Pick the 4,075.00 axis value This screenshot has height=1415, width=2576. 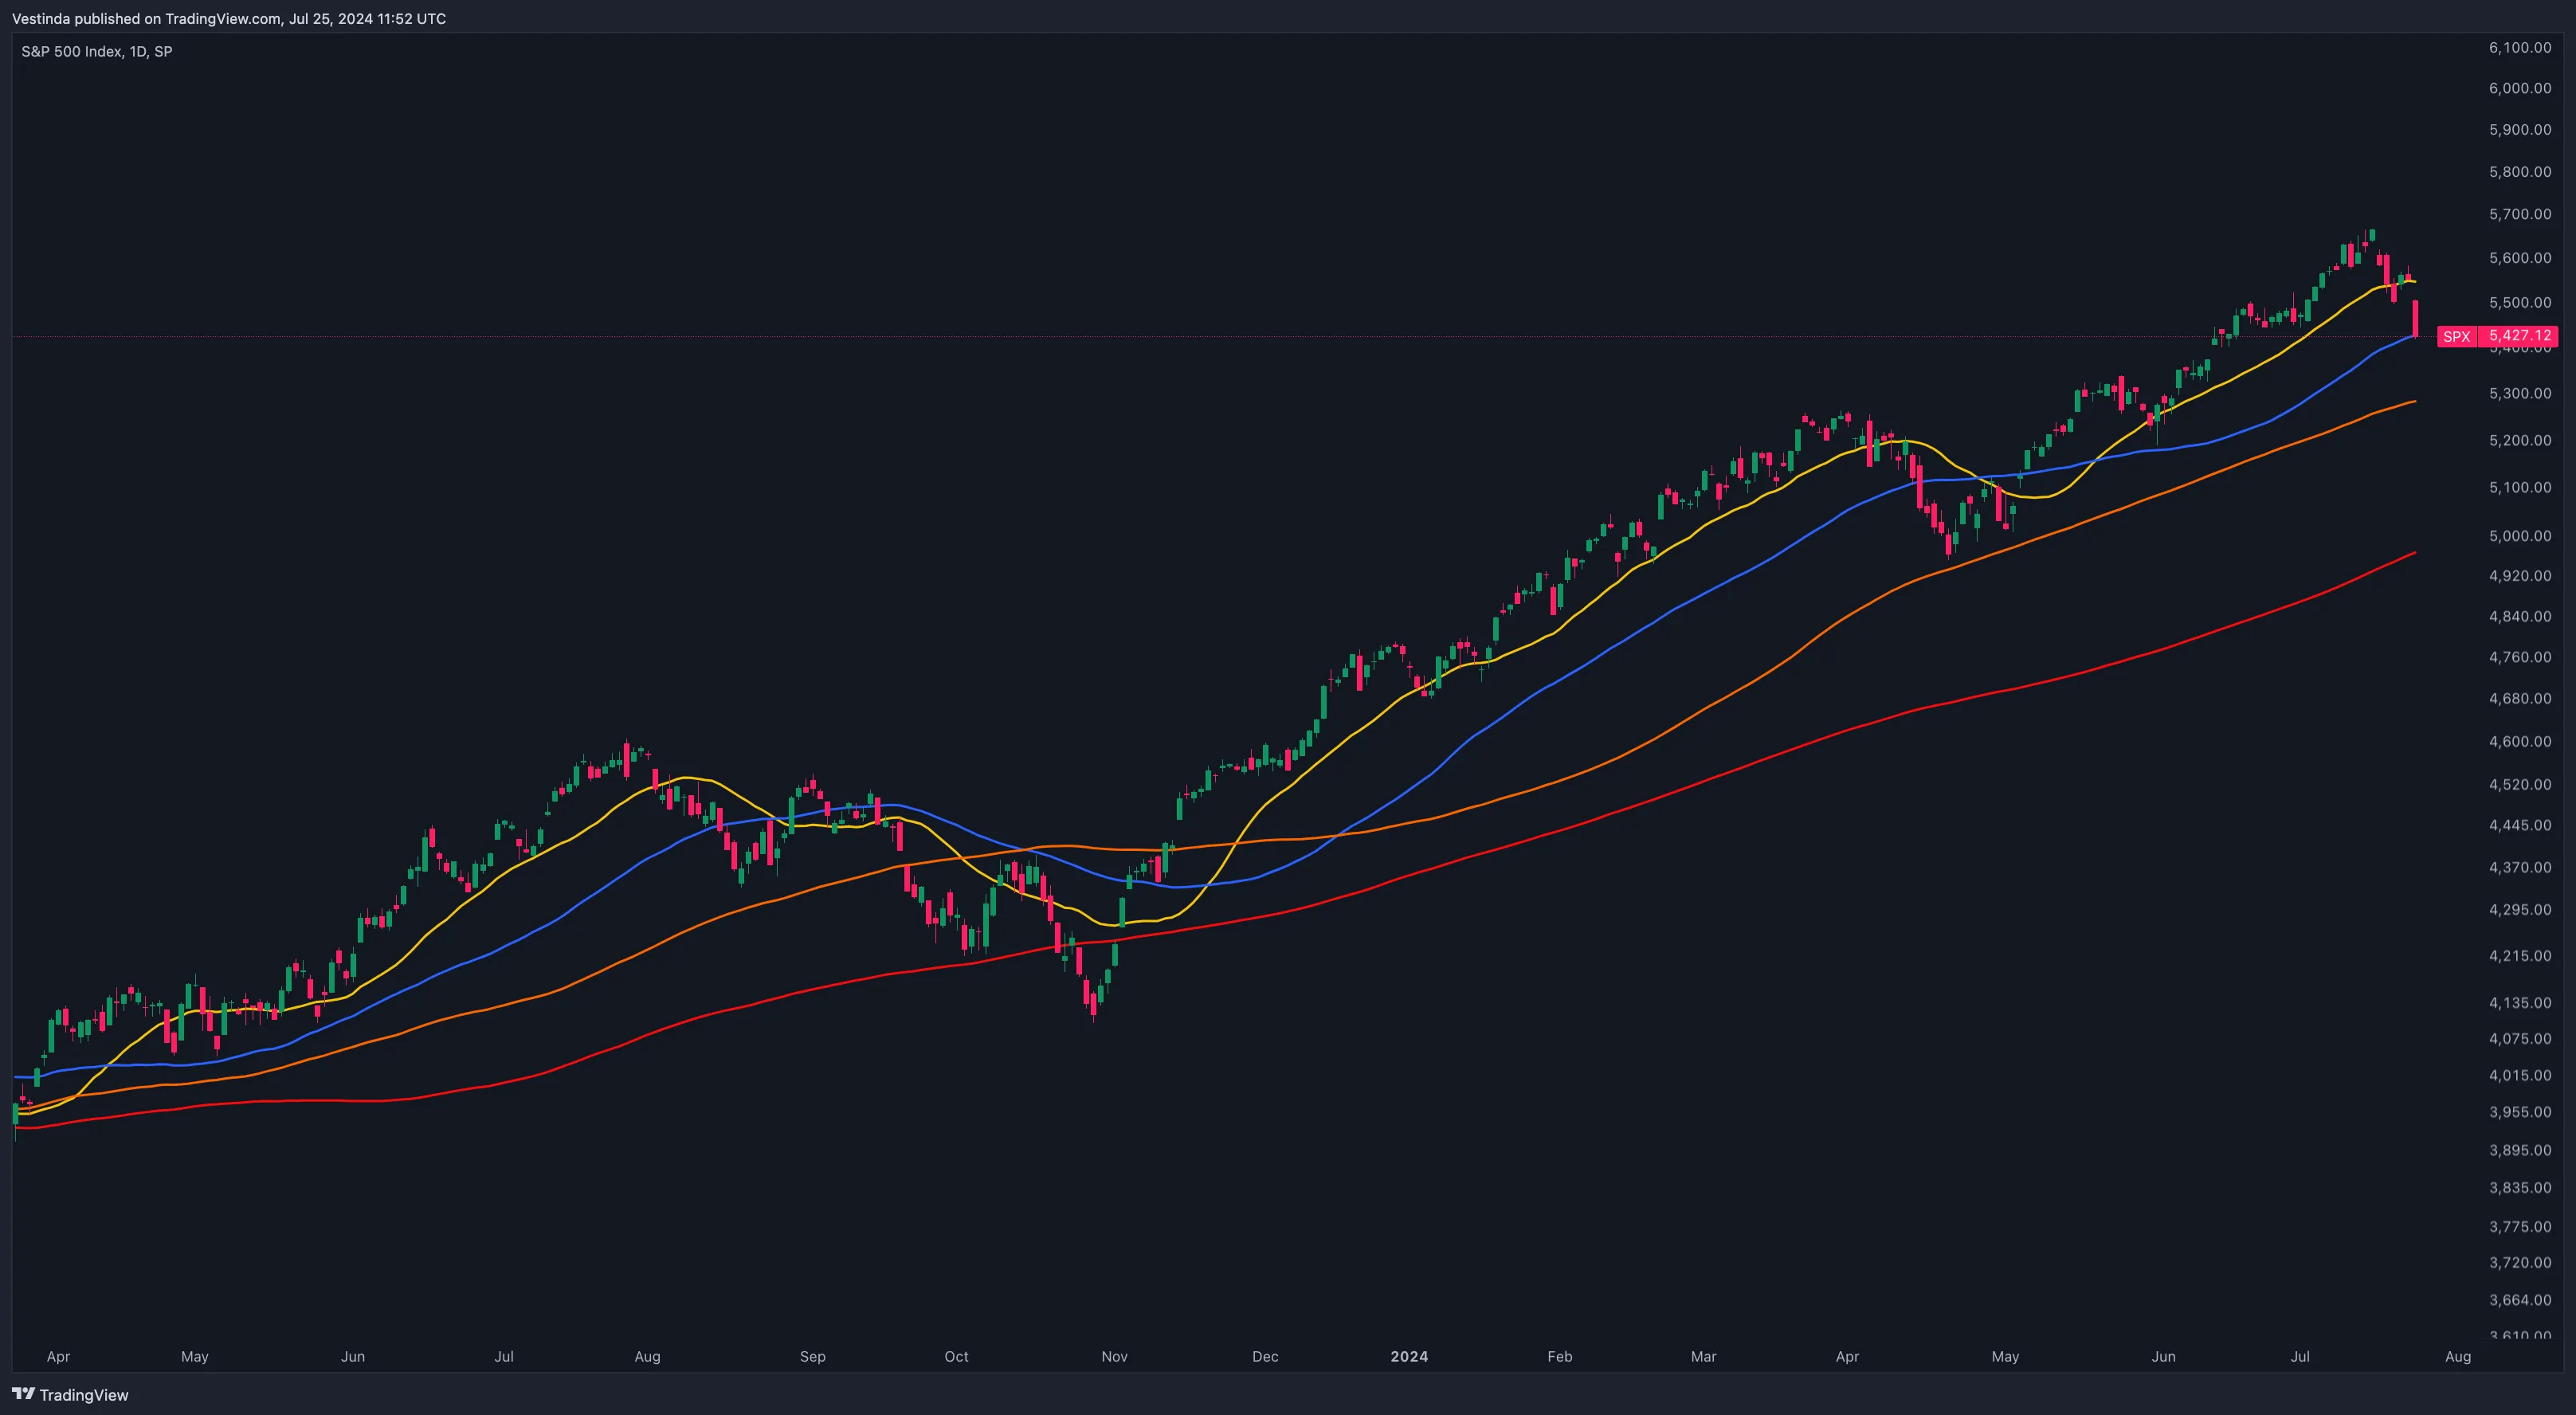tap(2520, 1038)
